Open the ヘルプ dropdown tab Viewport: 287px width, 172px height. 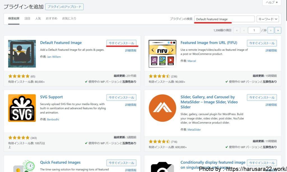(x=272, y=3)
